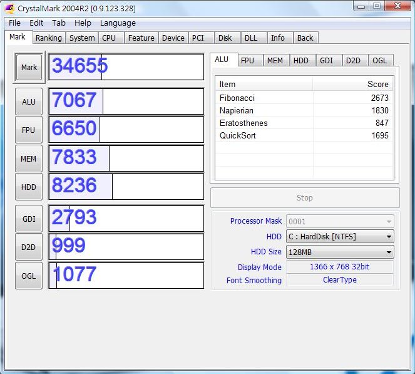Image resolution: width=415 pixels, height=374 pixels.
Task: Click the Fibonacci score 2673
Action: pyautogui.click(x=380, y=98)
